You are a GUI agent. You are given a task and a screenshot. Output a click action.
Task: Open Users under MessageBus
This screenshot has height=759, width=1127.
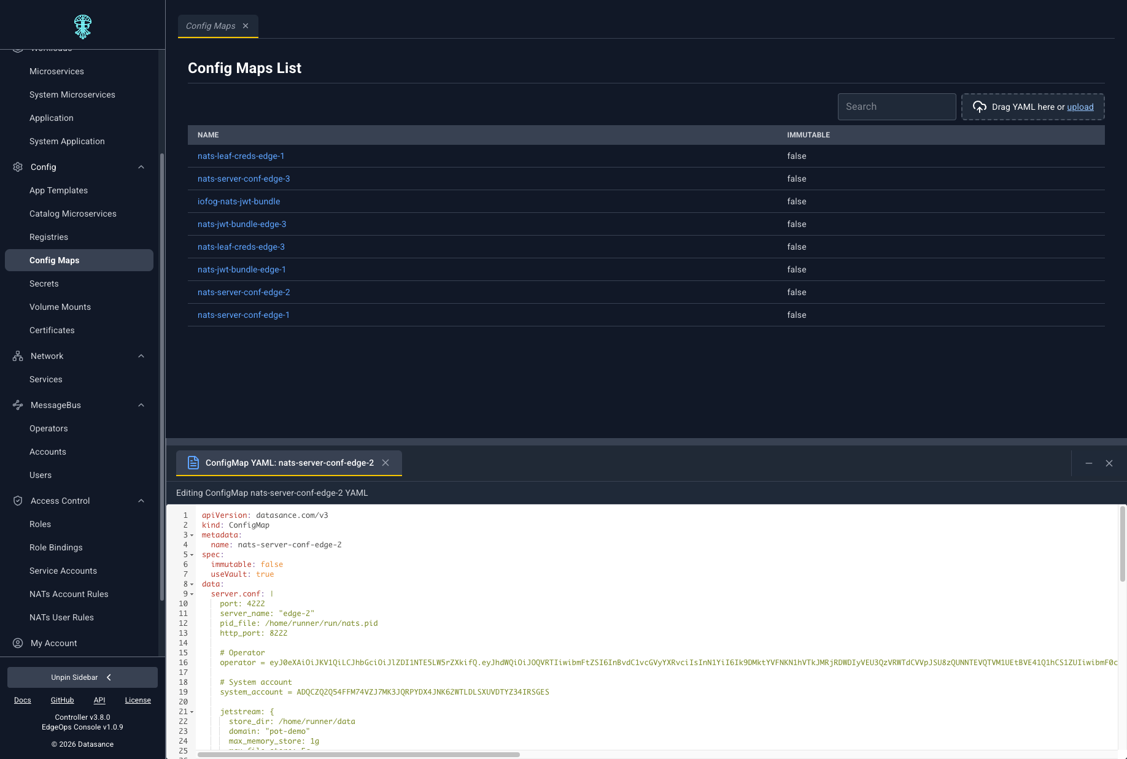point(41,475)
